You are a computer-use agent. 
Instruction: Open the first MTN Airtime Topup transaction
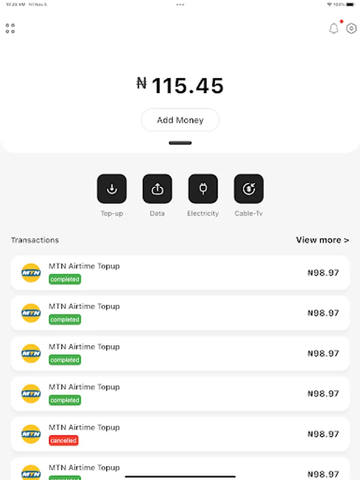[x=180, y=273]
